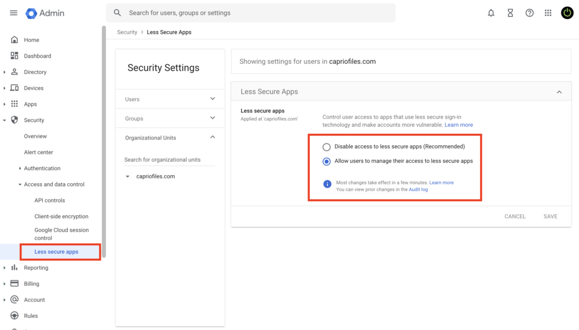Collapse the capriofiles.com org unit arrow
This screenshot has height=330, width=579.
coord(127,176)
